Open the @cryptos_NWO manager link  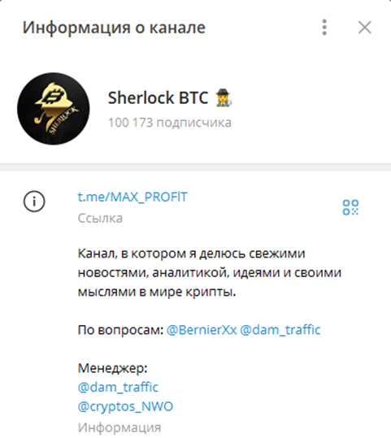[125, 406]
